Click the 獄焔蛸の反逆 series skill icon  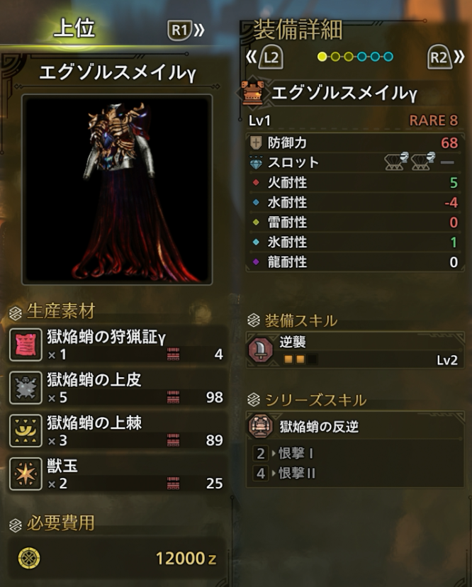point(261,426)
